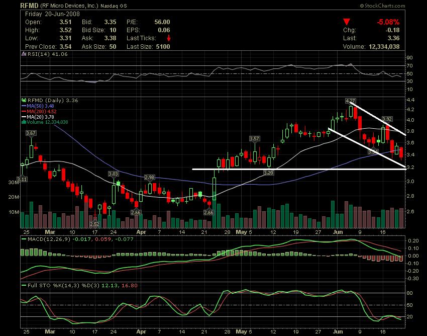Click the 3.20 support level label
This screenshot has width=427, height=336.
268,173
